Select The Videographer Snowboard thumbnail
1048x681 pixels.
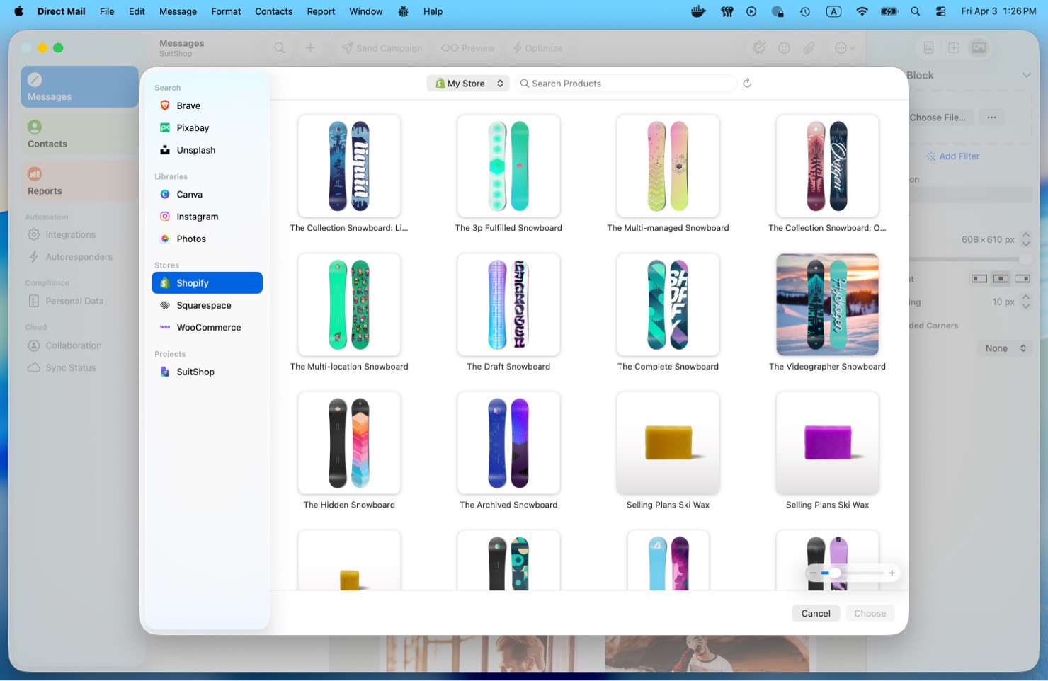(x=827, y=305)
